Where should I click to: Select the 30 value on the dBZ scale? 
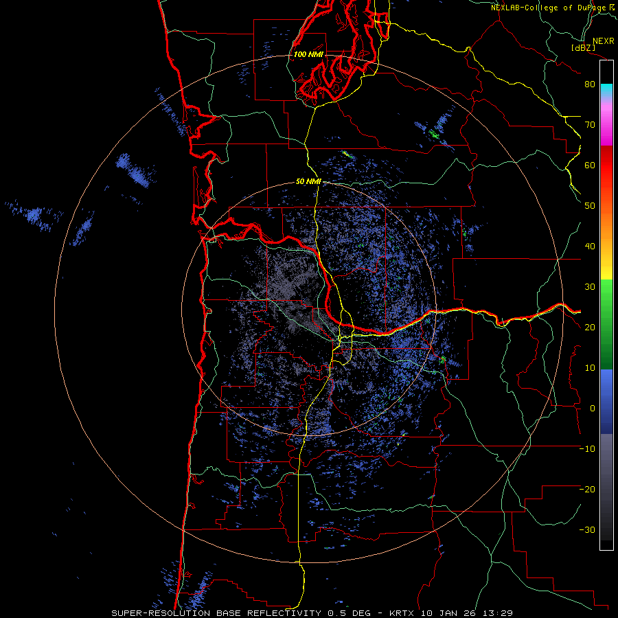click(590, 287)
